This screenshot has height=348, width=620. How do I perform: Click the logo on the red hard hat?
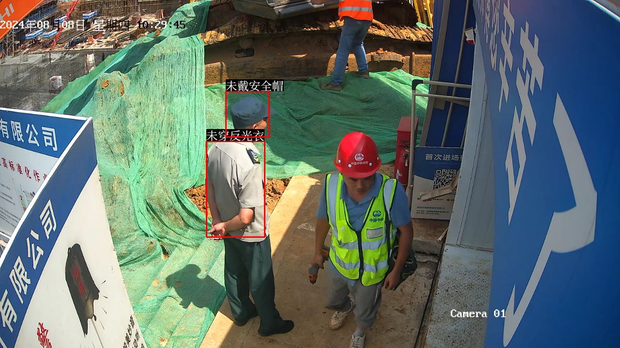tap(359, 159)
